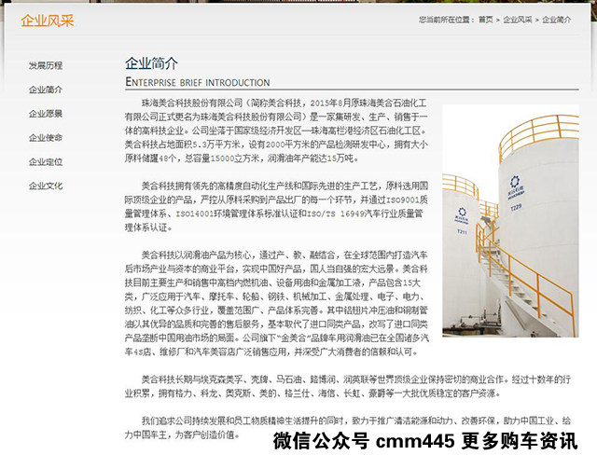The image size is (597, 455).
Task: Click the white storage tanks photo
Action: (x=510, y=220)
